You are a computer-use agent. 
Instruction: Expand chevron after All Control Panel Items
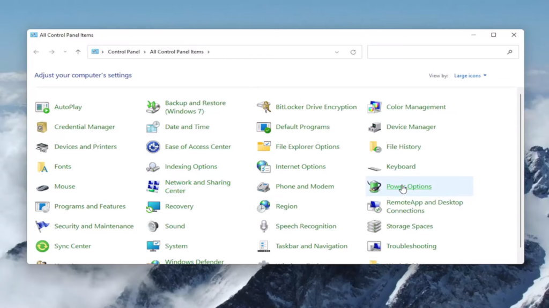[209, 52]
